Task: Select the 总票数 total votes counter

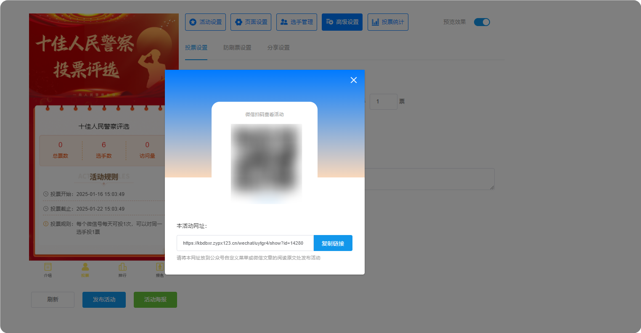Action: coord(60,150)
